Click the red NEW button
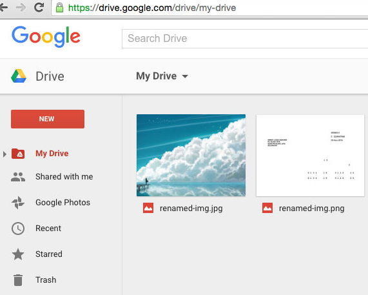This screenshot has height=295, width=368. tap(48, 119)
